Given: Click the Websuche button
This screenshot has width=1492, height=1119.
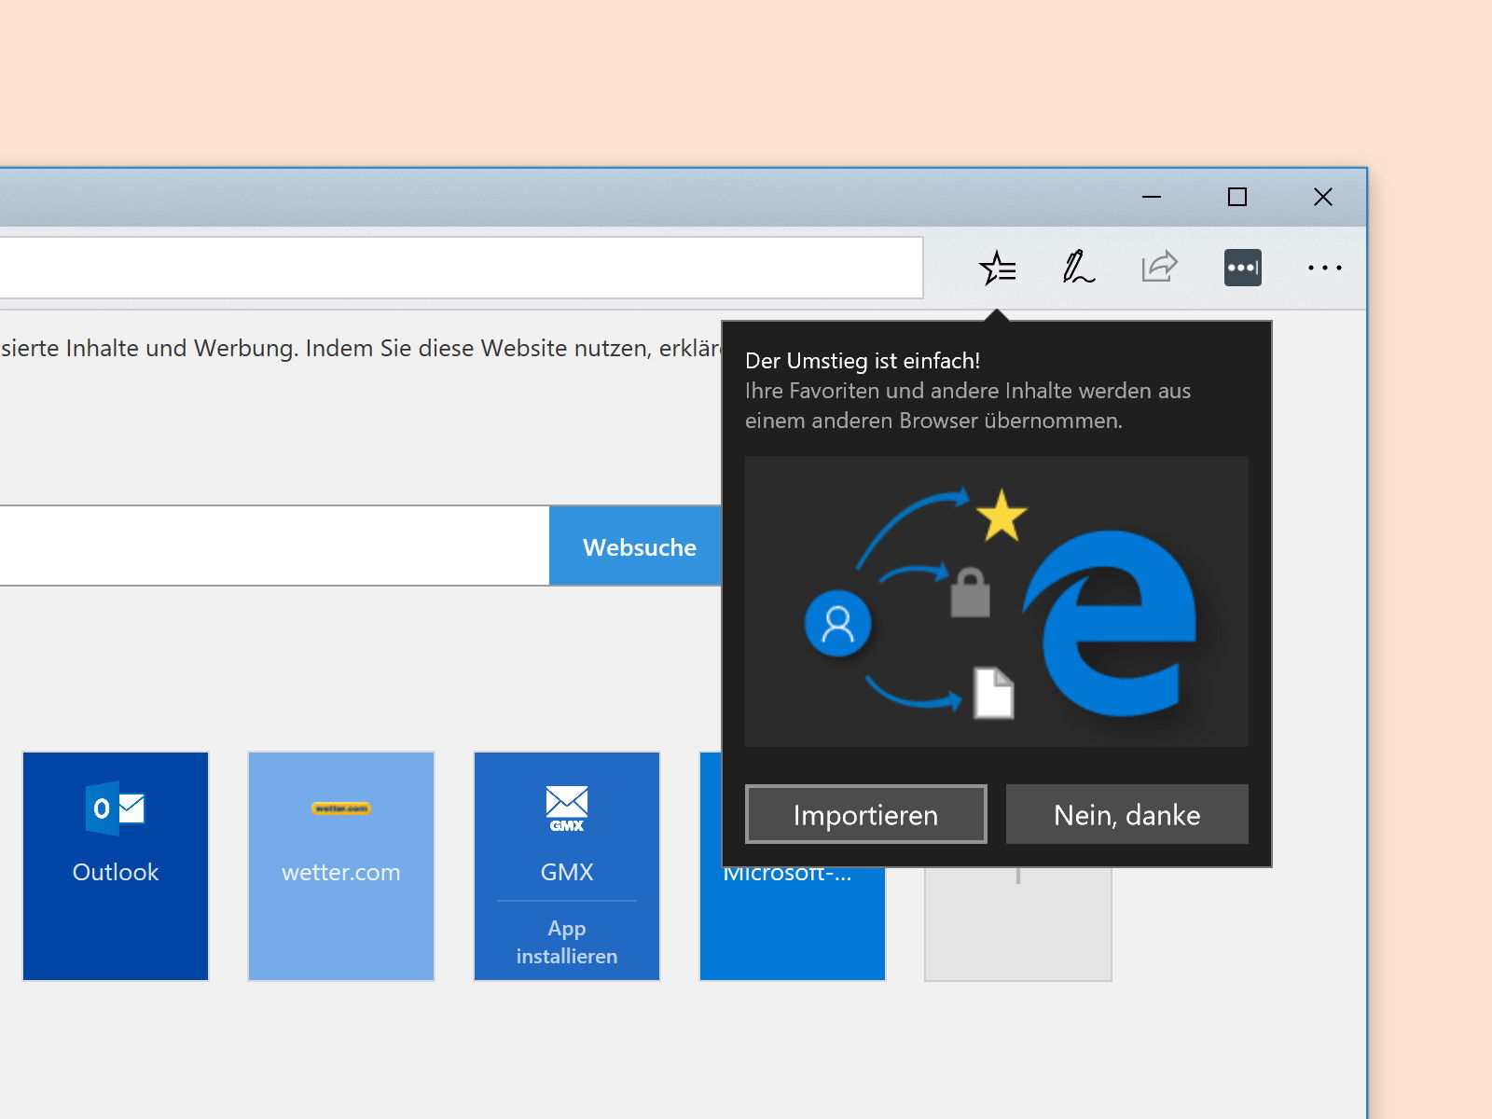Looking at the screenshot, I should click(x=635, y=546).
